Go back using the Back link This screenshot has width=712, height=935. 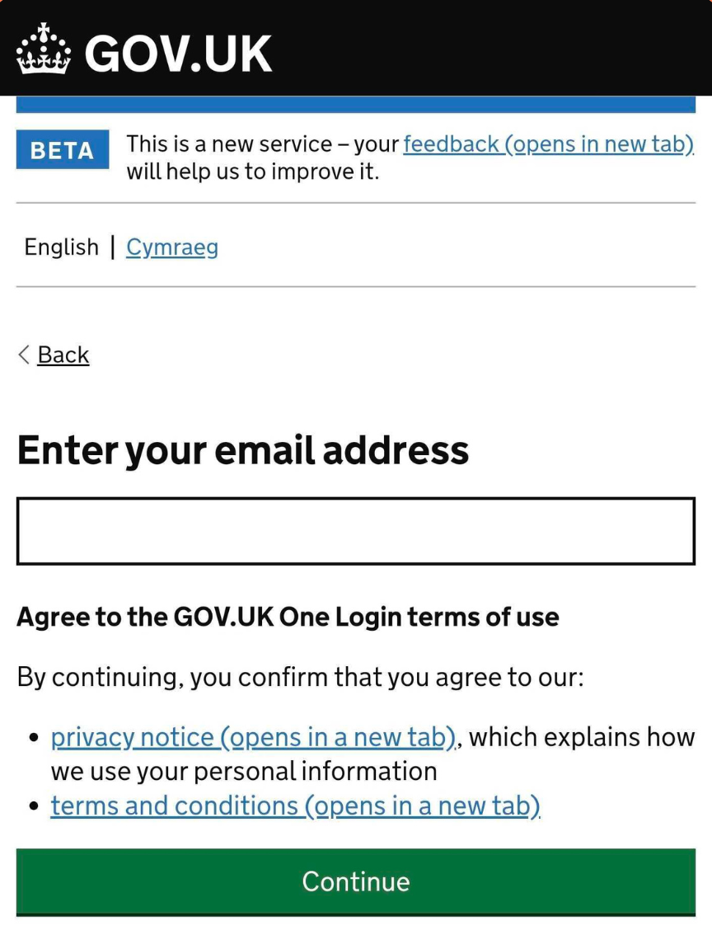point(63,355)
